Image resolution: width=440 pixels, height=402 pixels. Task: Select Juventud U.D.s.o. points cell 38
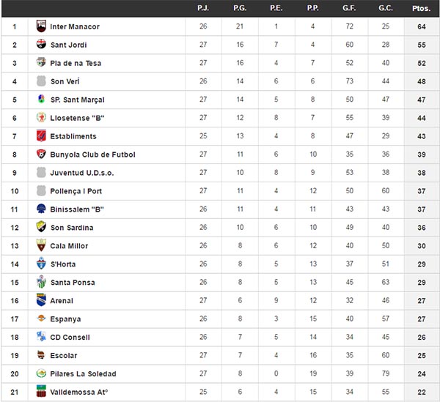point(422,173)
